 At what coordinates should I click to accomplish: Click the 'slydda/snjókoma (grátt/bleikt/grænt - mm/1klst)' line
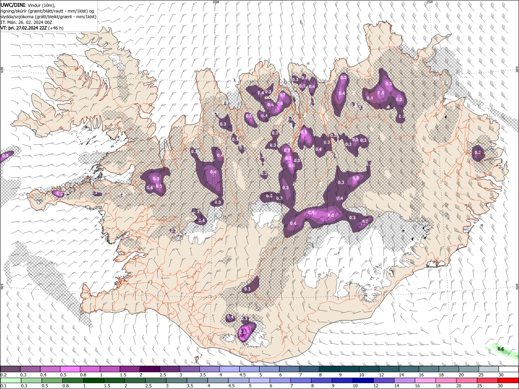click(48, 16)
